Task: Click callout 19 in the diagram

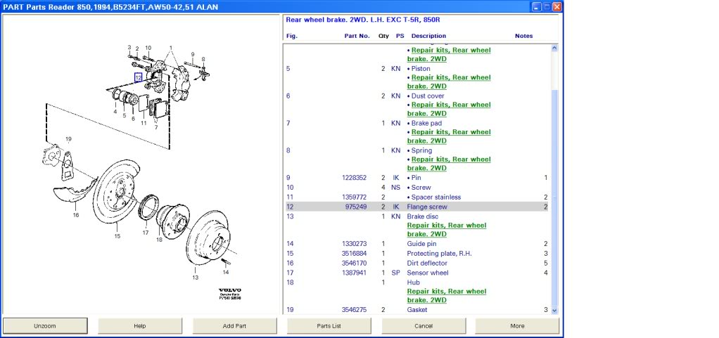Action: (68, 138)
